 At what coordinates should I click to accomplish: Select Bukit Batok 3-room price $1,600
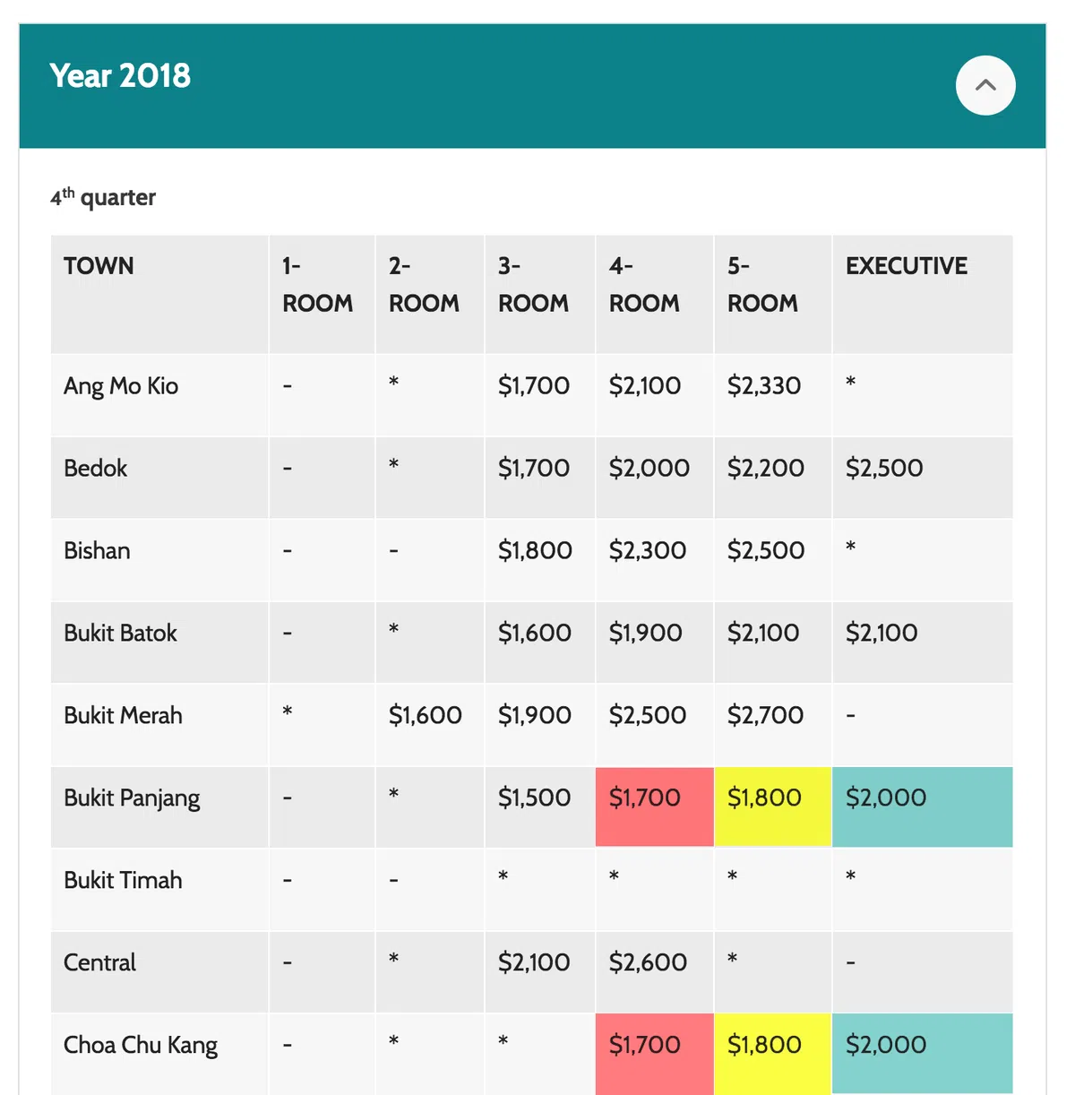coord(534,633)
